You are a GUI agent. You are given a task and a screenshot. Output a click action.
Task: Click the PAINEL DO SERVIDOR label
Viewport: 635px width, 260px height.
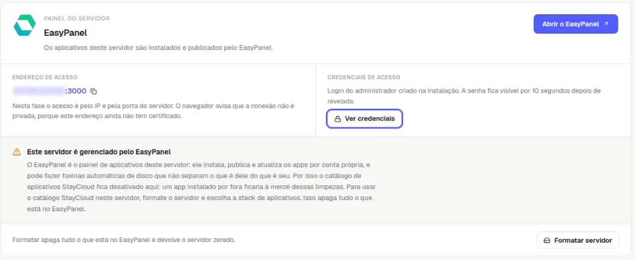[x=77, y=19]
